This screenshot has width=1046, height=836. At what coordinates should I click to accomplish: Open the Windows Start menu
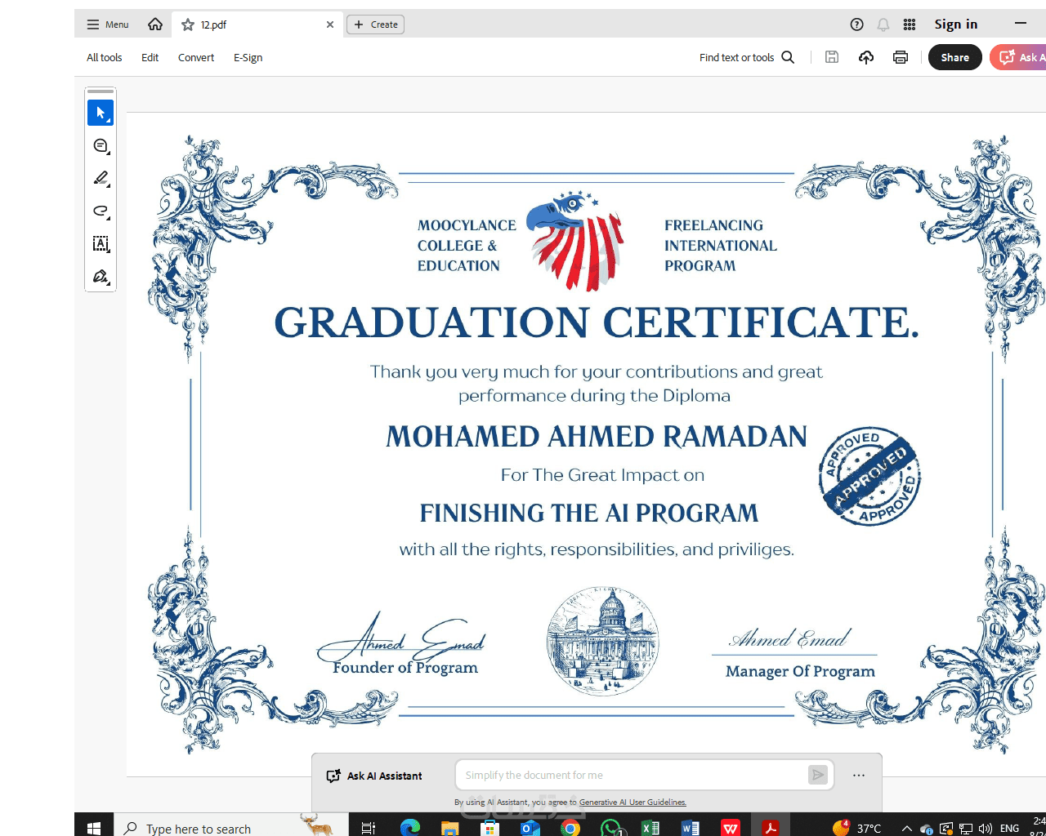(x=94, y=828)
